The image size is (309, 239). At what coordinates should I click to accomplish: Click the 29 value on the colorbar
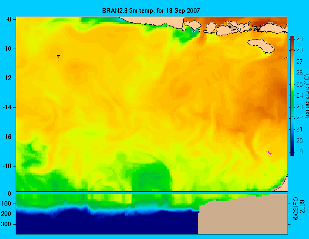point(300,39)
